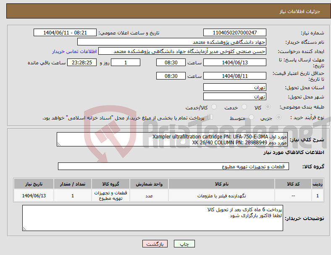Click the buyer organization name field

pyautogui.click(x=172, y=42)
